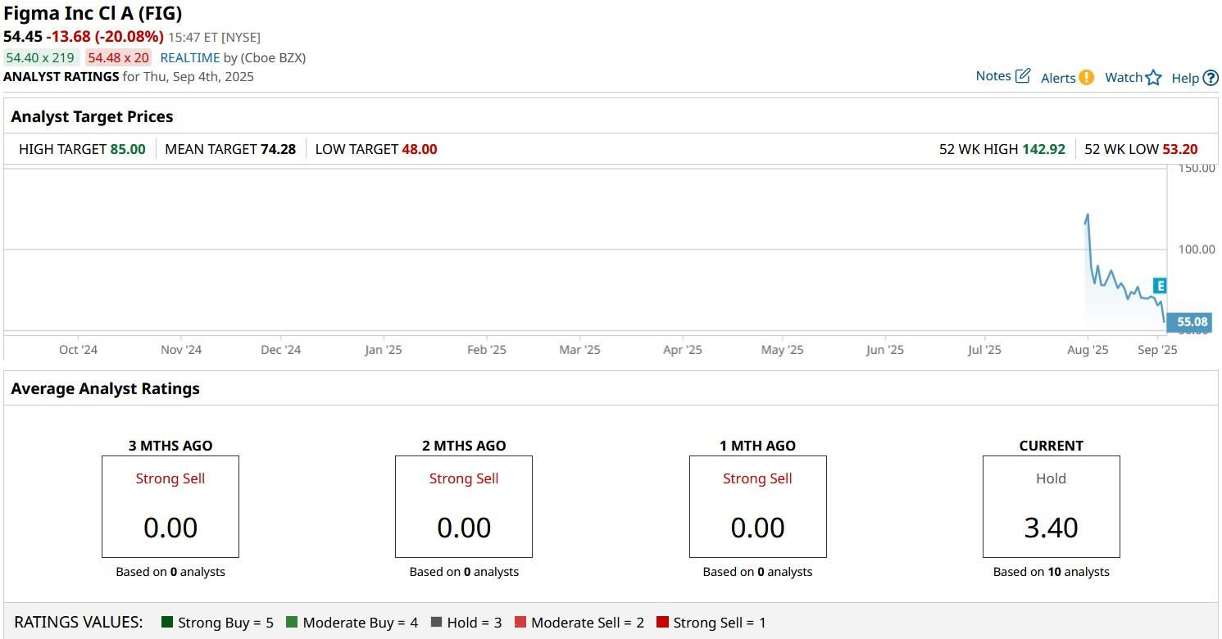The height and width of the screenshot is (639, 1222).
Task: Click the Mean Target value 74.28
Action: pos(278,149)
